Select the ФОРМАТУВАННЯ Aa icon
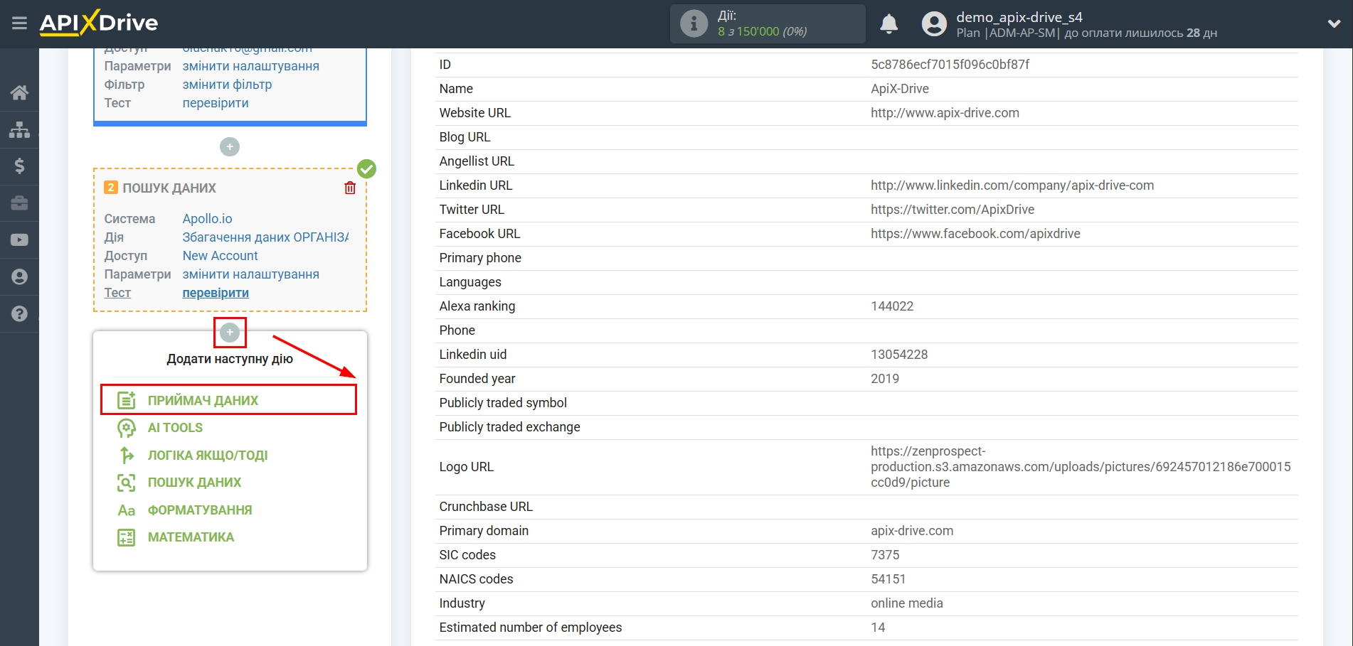 [126, 510]
